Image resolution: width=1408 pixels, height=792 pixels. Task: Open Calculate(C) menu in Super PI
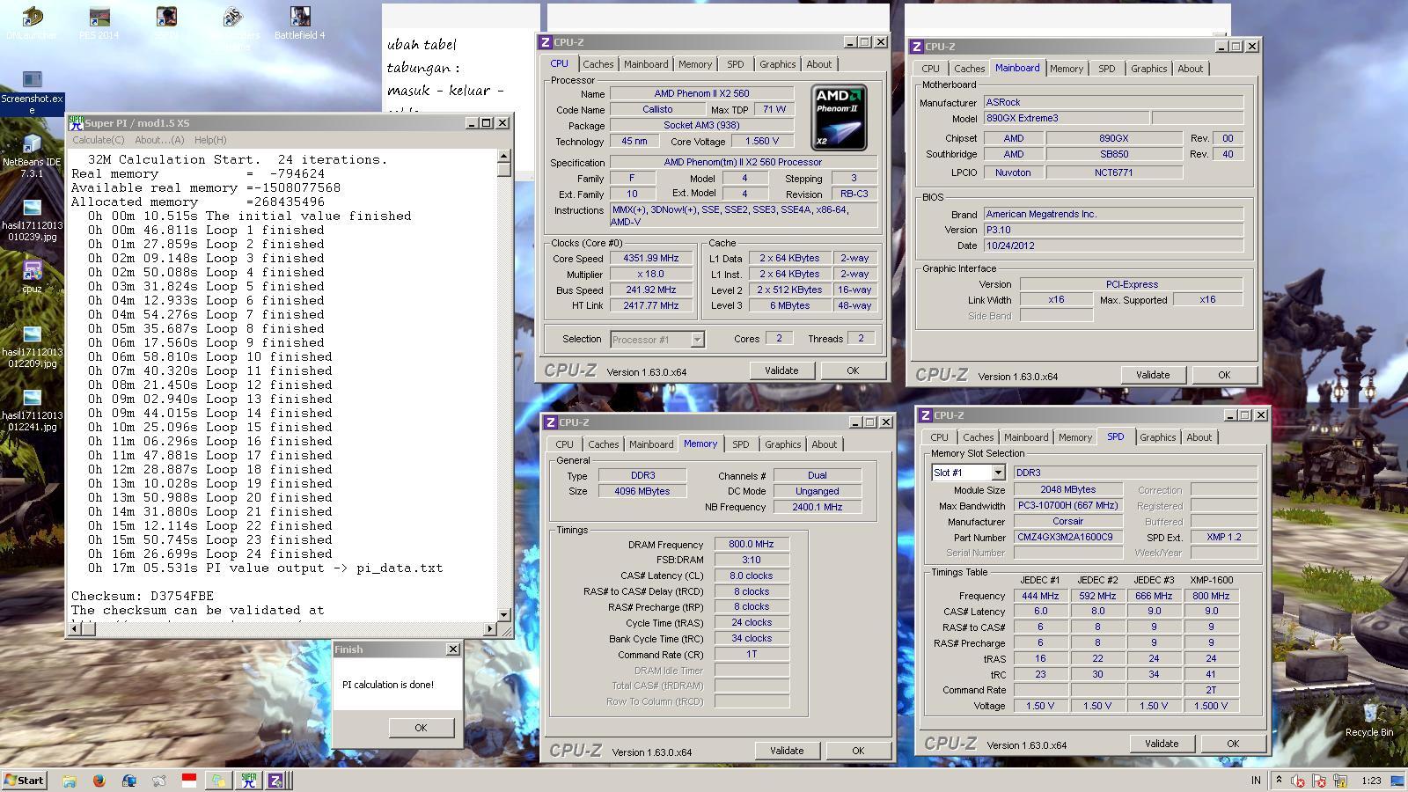[99, 140]
